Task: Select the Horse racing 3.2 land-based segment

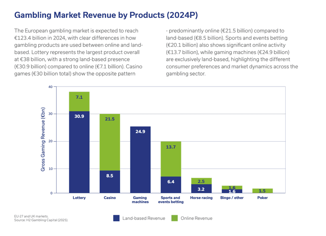Action: click(201, 189)
